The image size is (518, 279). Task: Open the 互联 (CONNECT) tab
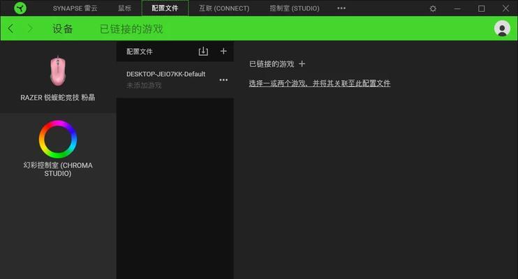(x=224, y=8)
